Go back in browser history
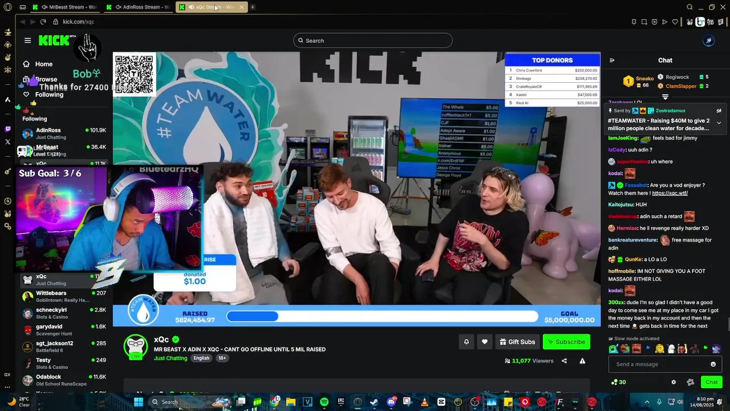This screenshot has height=411, width=730. [22, 22]
